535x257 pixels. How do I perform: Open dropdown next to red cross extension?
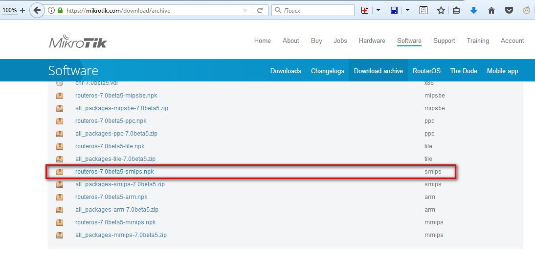tap(378, 11)
